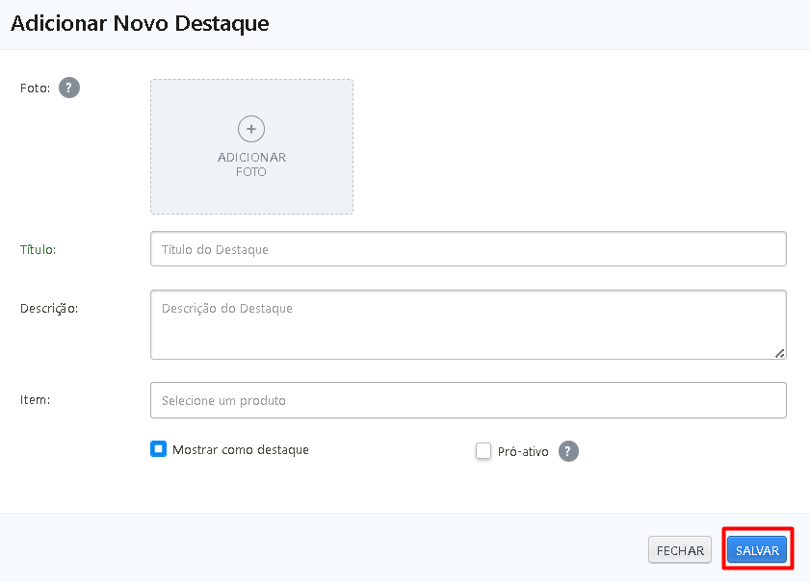810x582 pixels.
Task: Enable the Pró-ativo checkbox
Action: tap(483, 451)
